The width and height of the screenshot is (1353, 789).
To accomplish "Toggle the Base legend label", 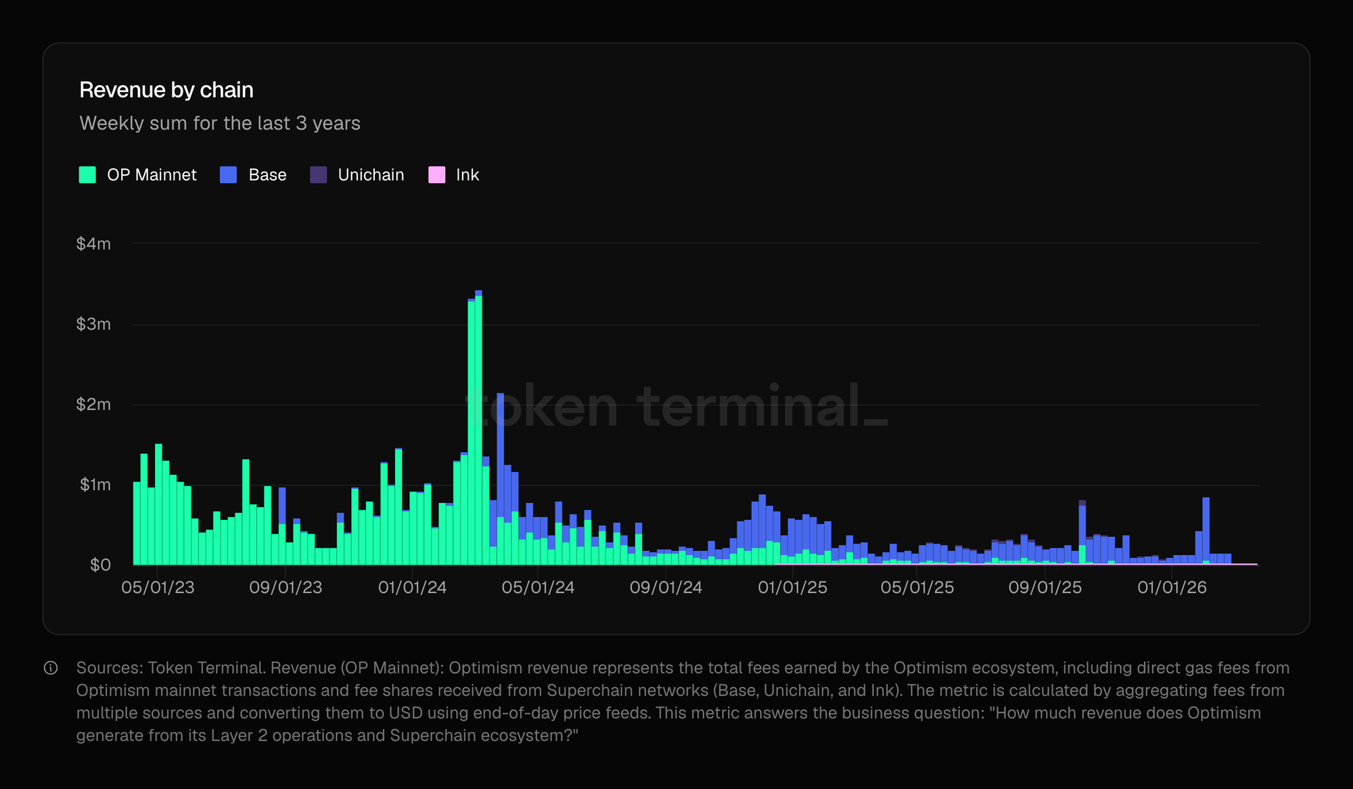I will [x=267, y=175].
